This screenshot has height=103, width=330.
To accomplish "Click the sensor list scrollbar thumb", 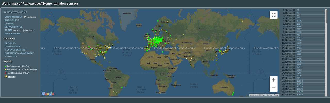I will tap(326, 16).
